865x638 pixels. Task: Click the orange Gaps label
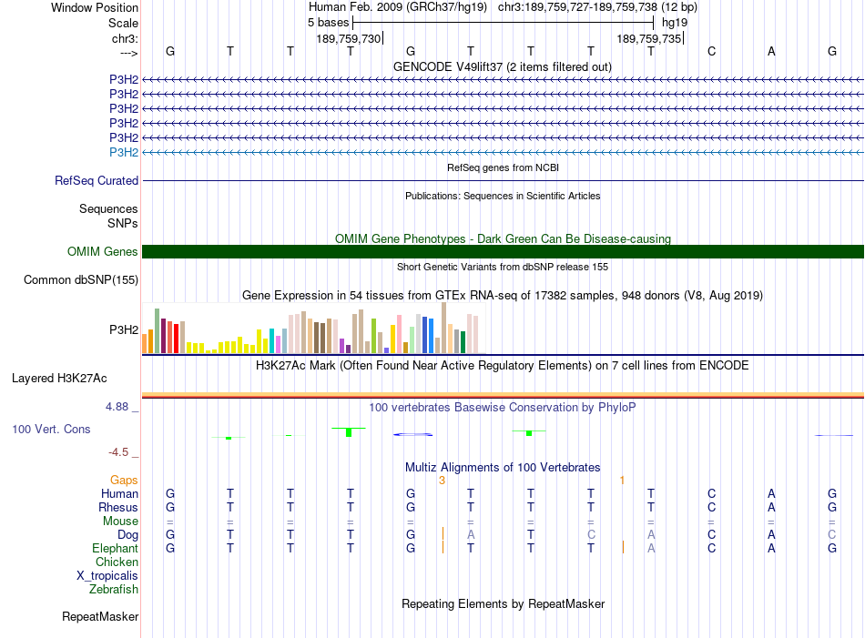(x=124, y=481)
